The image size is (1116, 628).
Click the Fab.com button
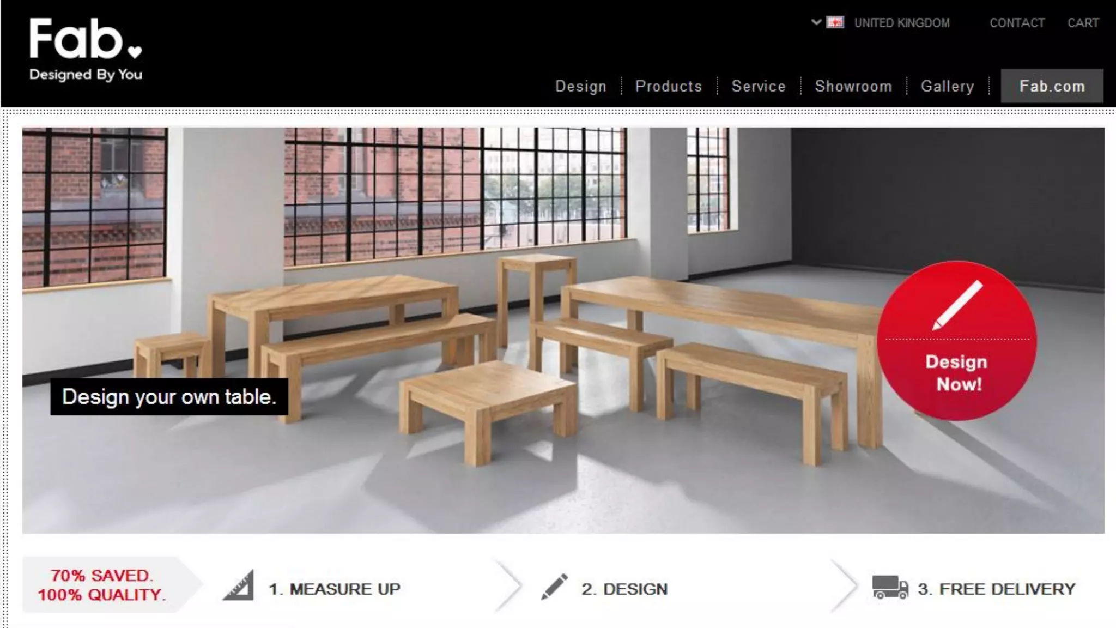1052,86
